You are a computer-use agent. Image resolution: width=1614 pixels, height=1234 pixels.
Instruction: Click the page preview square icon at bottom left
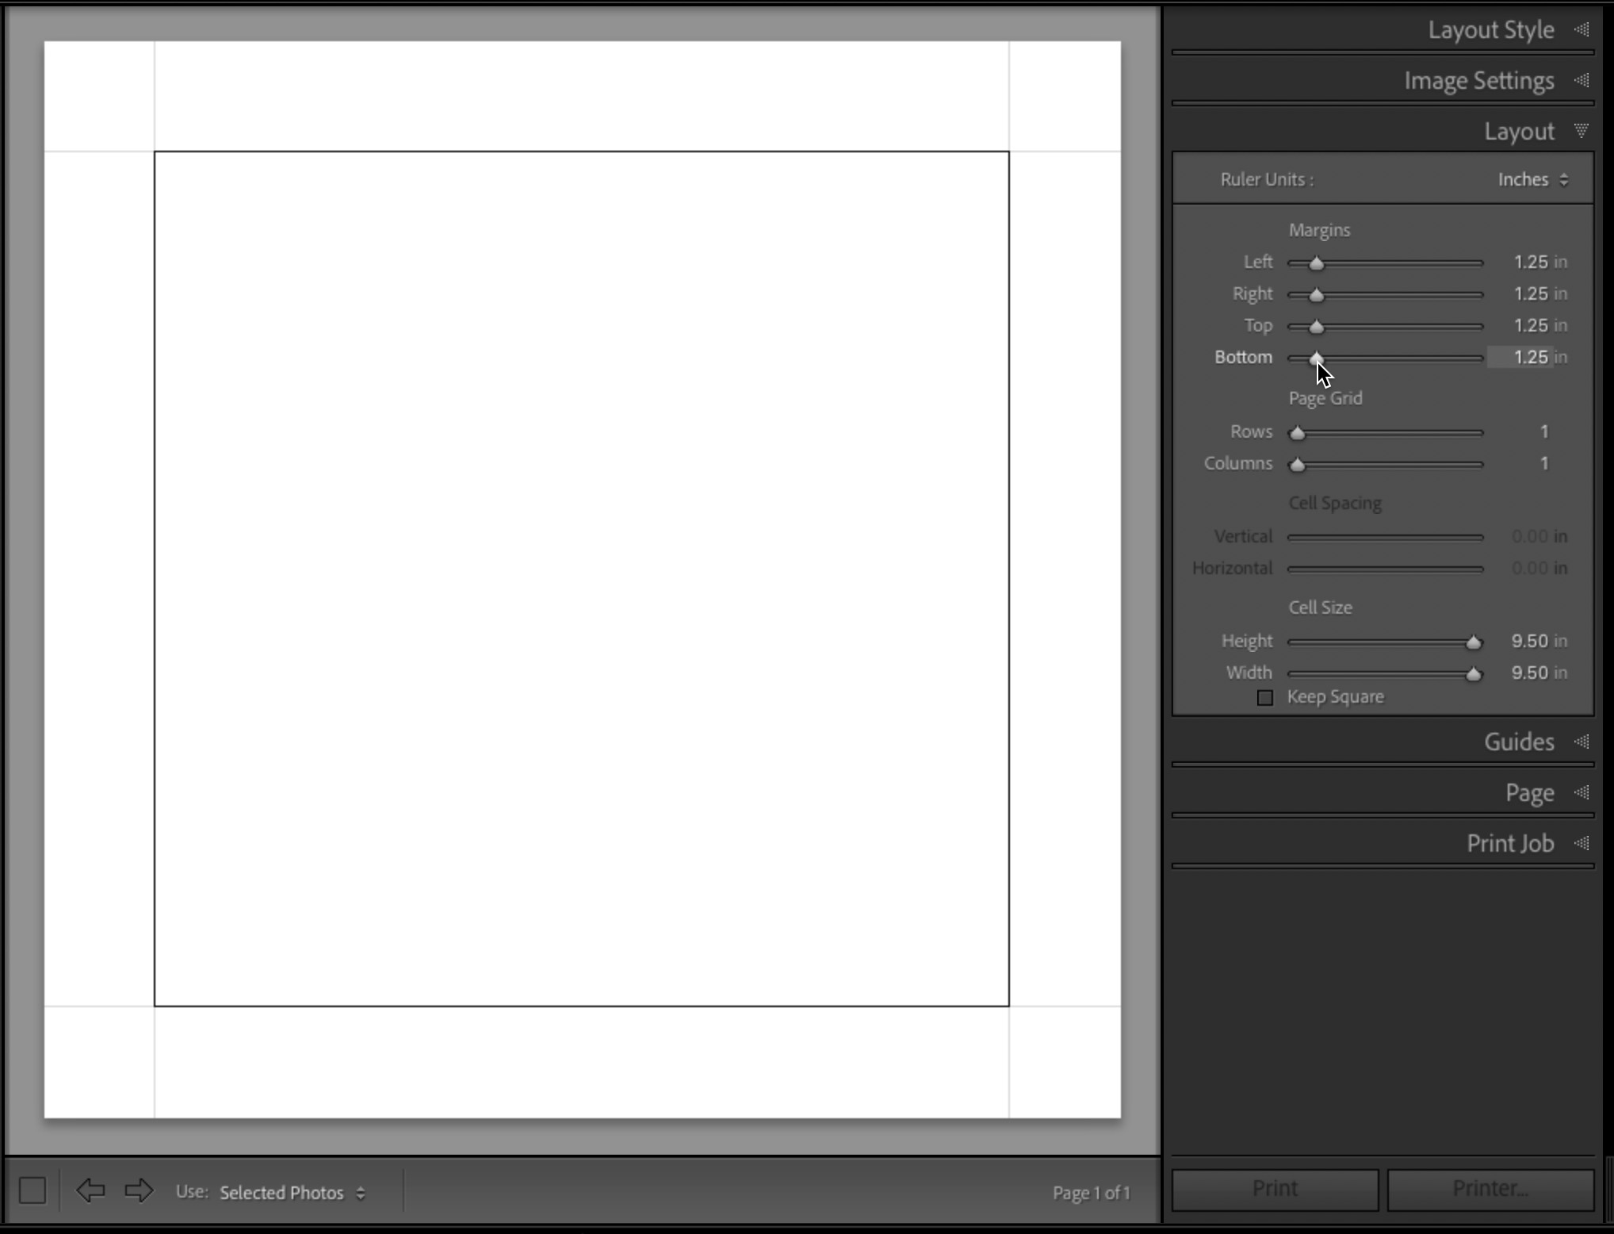[x=33, y=1190]
